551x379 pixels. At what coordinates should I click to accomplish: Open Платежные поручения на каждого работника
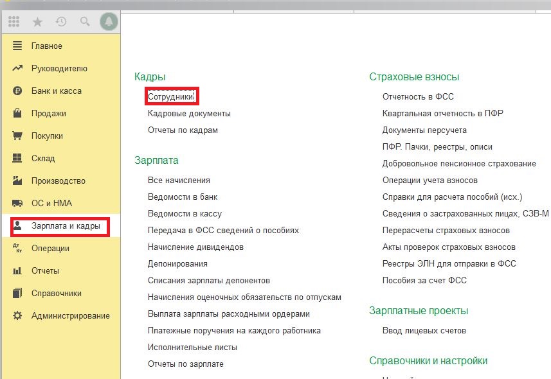234,331
